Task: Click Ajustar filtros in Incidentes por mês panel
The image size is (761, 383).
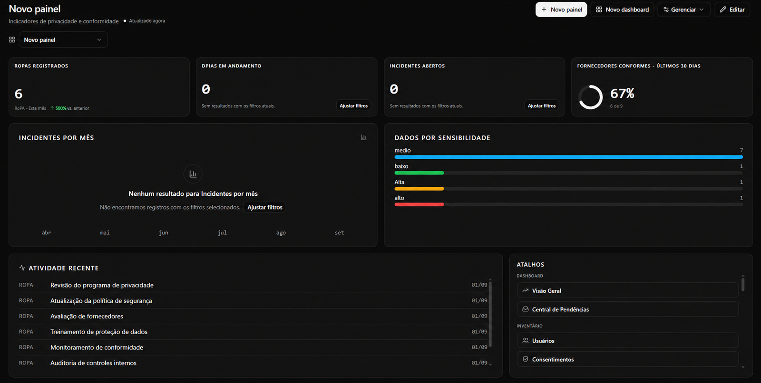Action: point(265,207)
